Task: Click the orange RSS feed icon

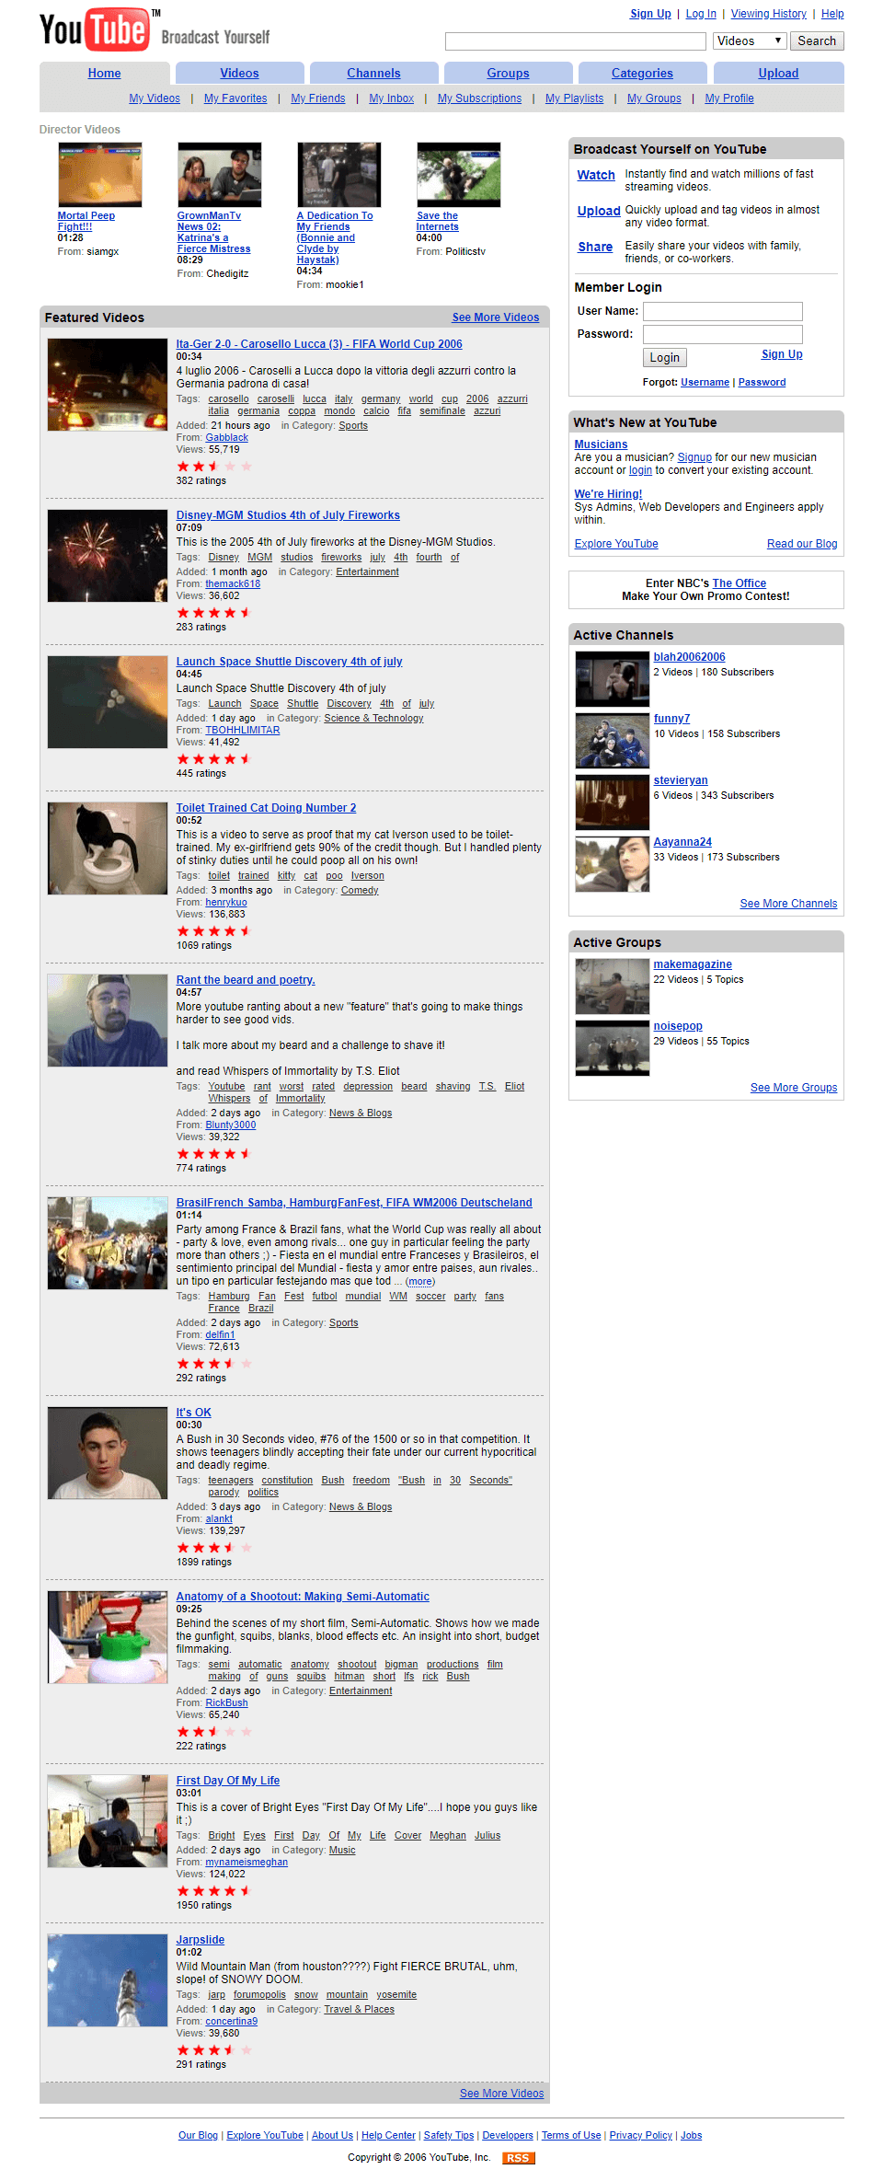Action: (518, 2158)
